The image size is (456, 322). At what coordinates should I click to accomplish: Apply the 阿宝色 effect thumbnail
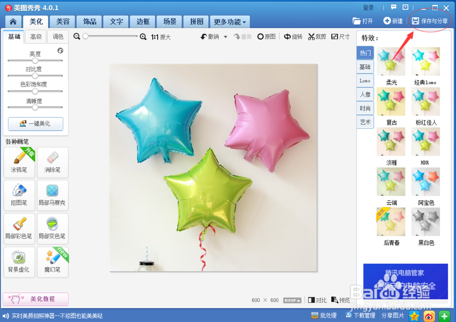426,182
